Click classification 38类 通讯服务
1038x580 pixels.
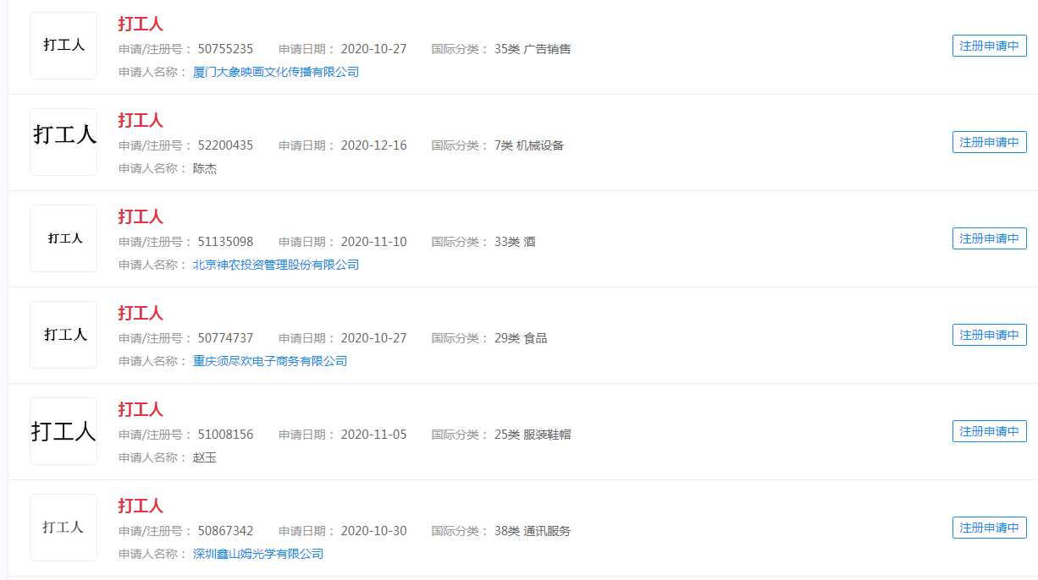533,531
